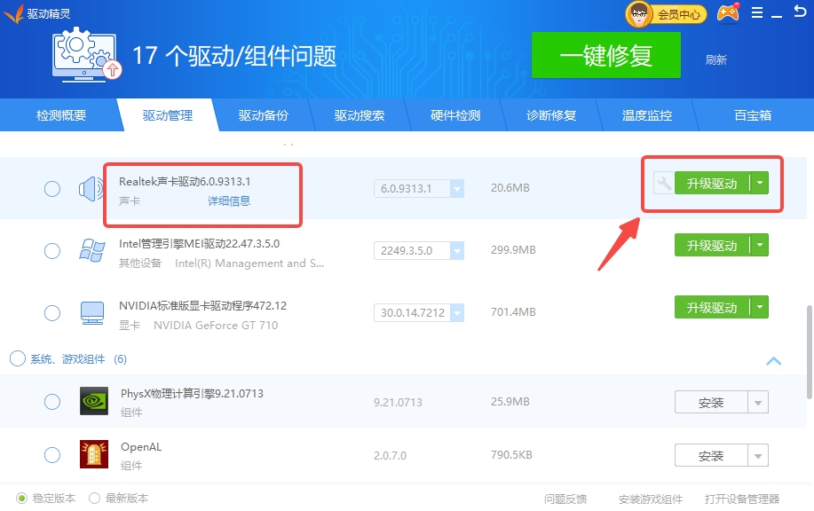Click the PhysX NVIDIA logo icon
Viewport: 814px width, 511px height.
[x=93, y=401]
